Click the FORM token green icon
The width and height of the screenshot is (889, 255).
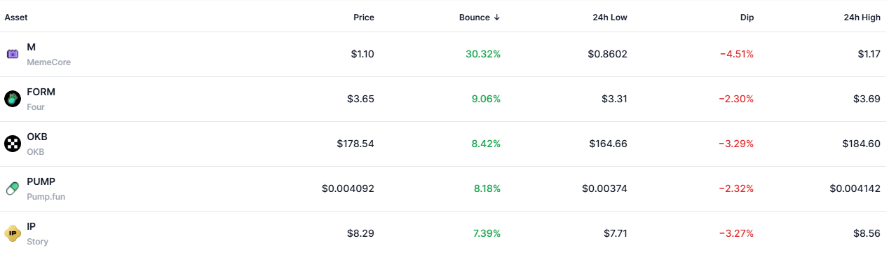pyautogui.click(x=13, y=99)
